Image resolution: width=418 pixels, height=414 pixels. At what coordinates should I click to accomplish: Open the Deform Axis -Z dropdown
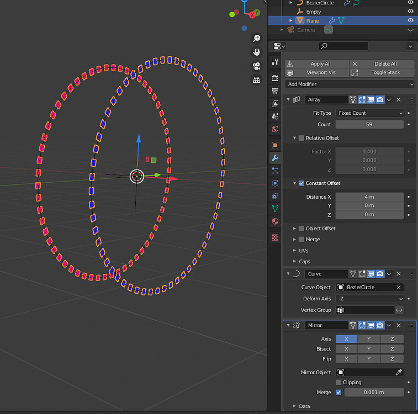369,299
